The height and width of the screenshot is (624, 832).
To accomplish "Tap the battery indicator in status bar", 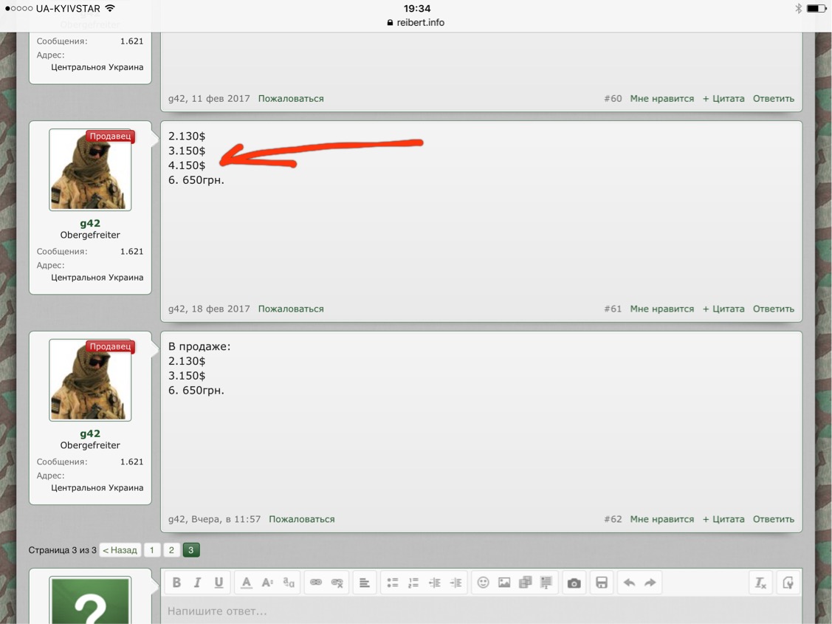I will click(816, 8).
